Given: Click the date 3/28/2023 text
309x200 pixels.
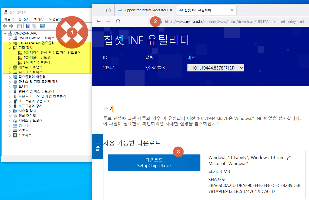Looking at the screenshot, I should [155, 68].
